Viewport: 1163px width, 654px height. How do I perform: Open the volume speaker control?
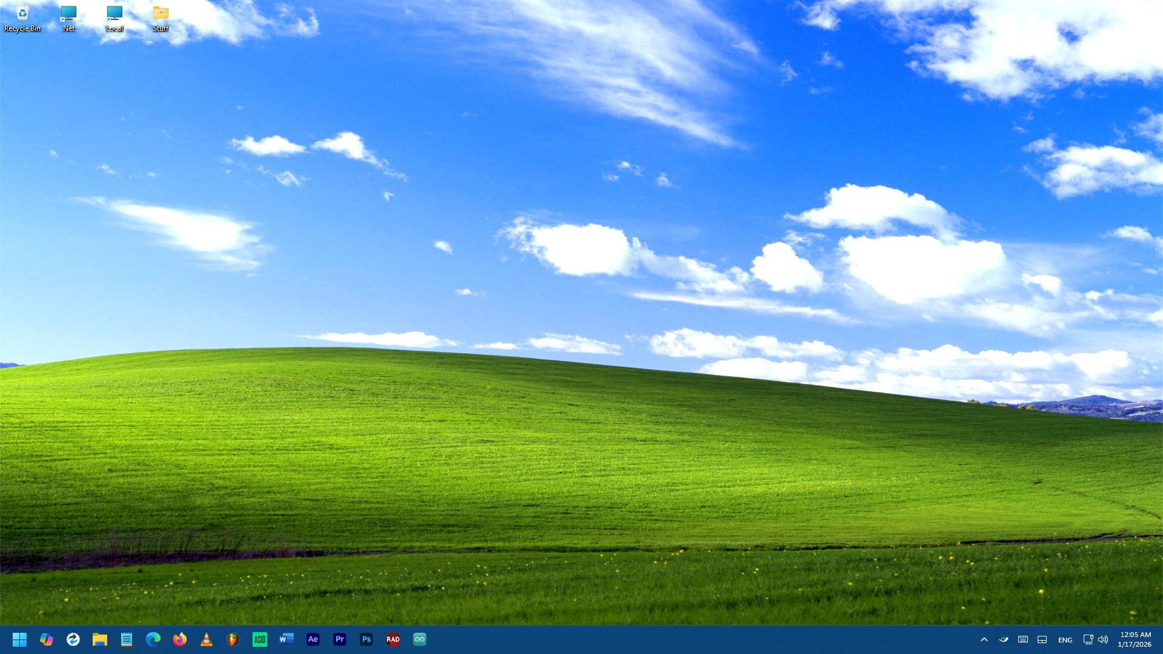(x=1103, y=639)
